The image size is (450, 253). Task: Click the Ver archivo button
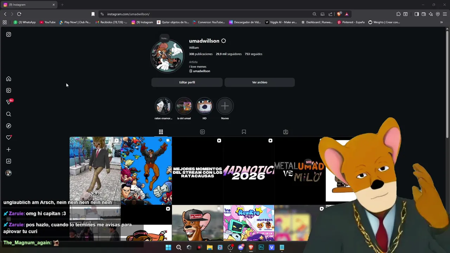tap(259, 82)
